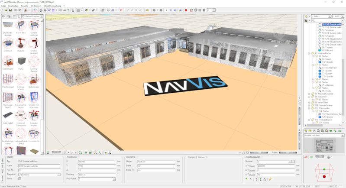The width and height of the screenshot is (346, 188).
Task: Choose the Palettenregal shelf object
Action: (x=8, y=80)
